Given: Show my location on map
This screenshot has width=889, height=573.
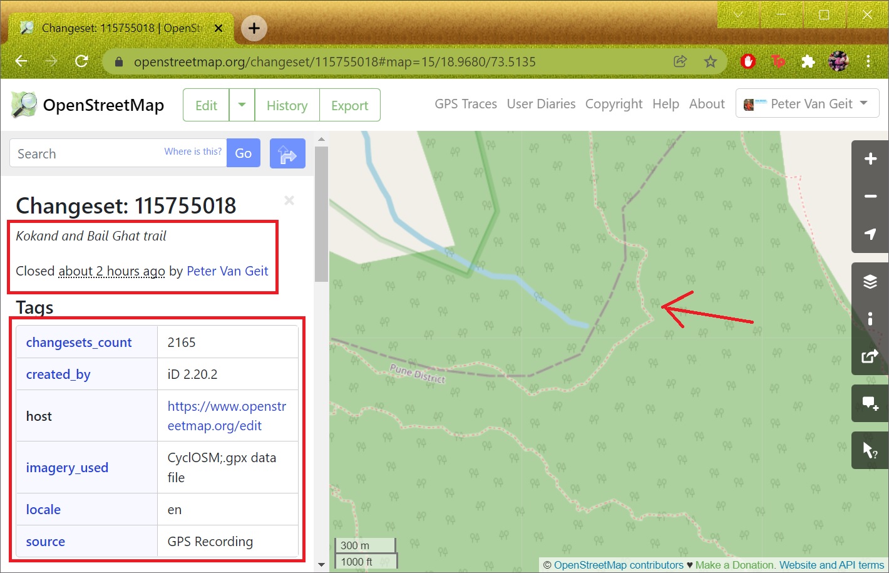Looking at the screenshot, I should coord(870,234).
